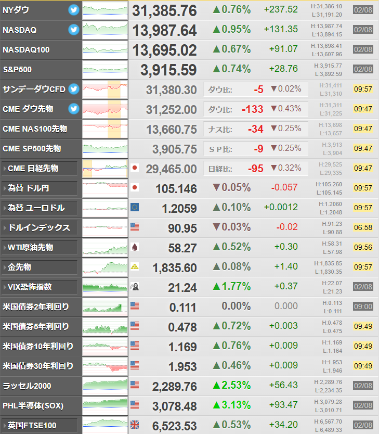Expand the CME 日経先物 row
Viewport: 379px width, 434px height.
pyautogui.click(x=40, y=168)
